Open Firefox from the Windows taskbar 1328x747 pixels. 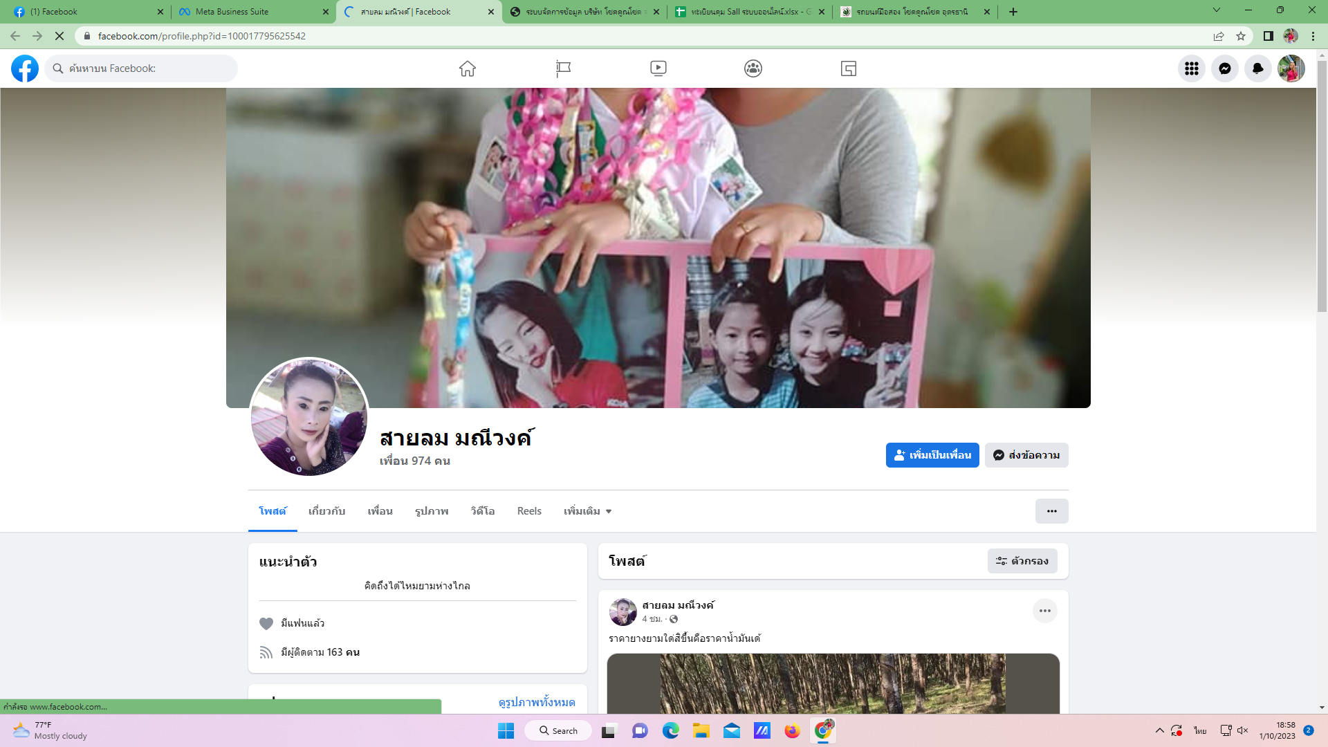tap(792, 731)
